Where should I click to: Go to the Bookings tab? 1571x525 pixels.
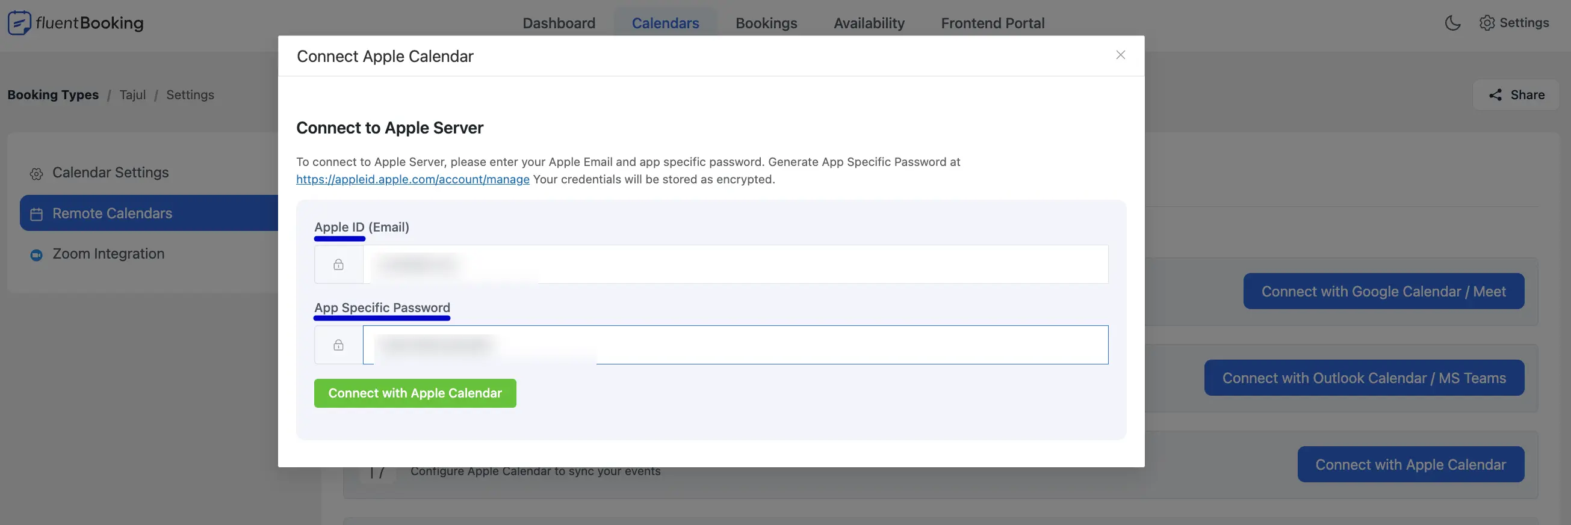tap(766, 23)
